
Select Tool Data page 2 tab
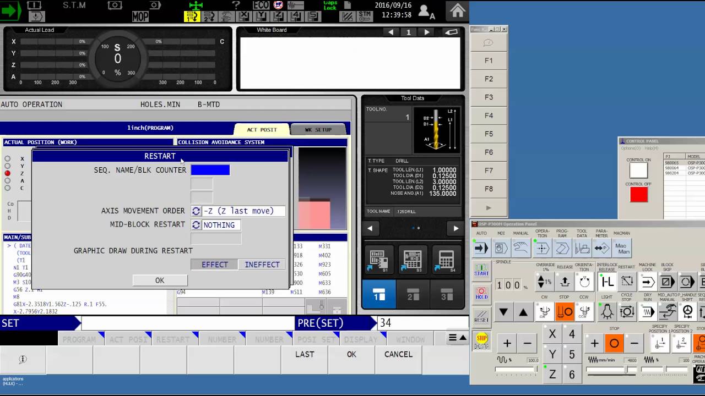point(413,294)
